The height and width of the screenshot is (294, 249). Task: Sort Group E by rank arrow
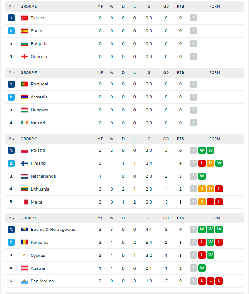(x=11, y=6)
